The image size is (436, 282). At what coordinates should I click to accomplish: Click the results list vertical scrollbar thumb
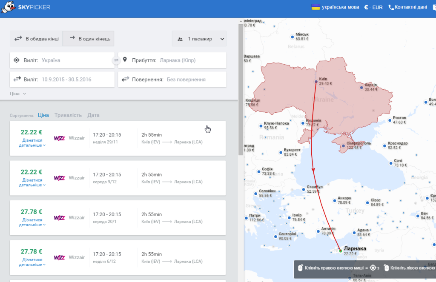coord(241,89)
